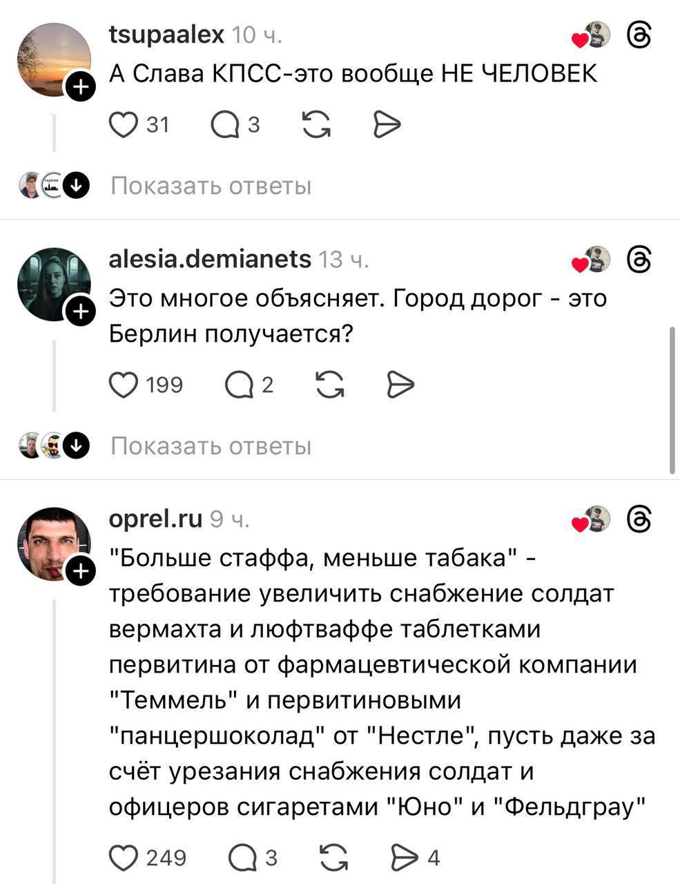Open replies to tsupaalex's comment
This screenshot has width=680, height=884.
(225, 125)
